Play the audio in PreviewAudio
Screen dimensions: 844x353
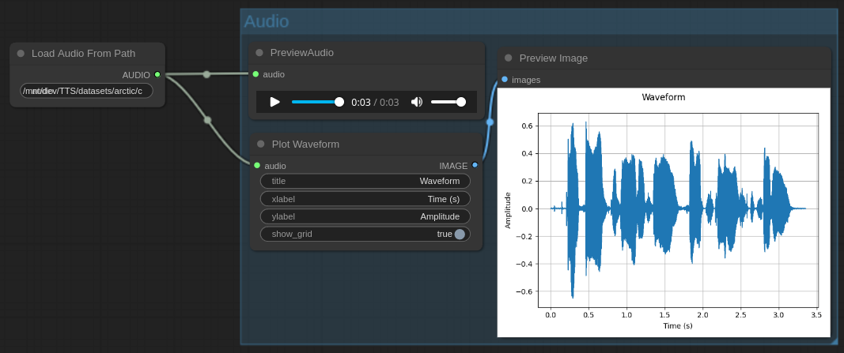(x=275, y=102)
